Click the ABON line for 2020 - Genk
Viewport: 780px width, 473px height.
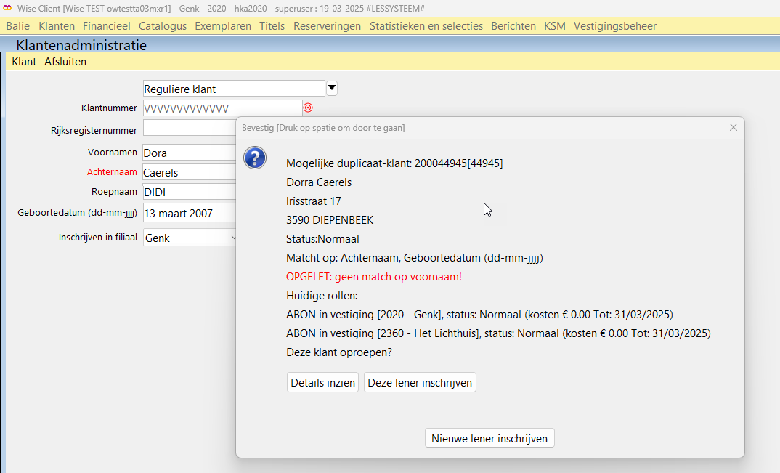tap(479, 315)
